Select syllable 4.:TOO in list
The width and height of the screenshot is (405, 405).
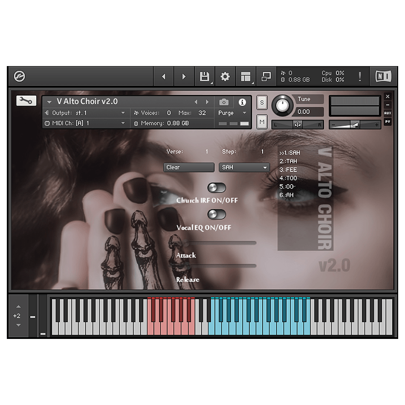288,178
